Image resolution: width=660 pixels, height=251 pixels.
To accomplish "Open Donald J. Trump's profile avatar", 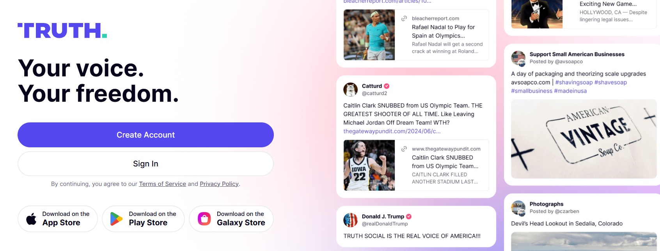I will pos(350,220).
